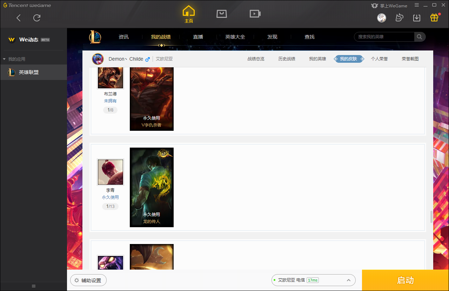Viewport: 449px width, 291px height.
Task: Click the male gender symbol icon
Action: coord(147,59)
